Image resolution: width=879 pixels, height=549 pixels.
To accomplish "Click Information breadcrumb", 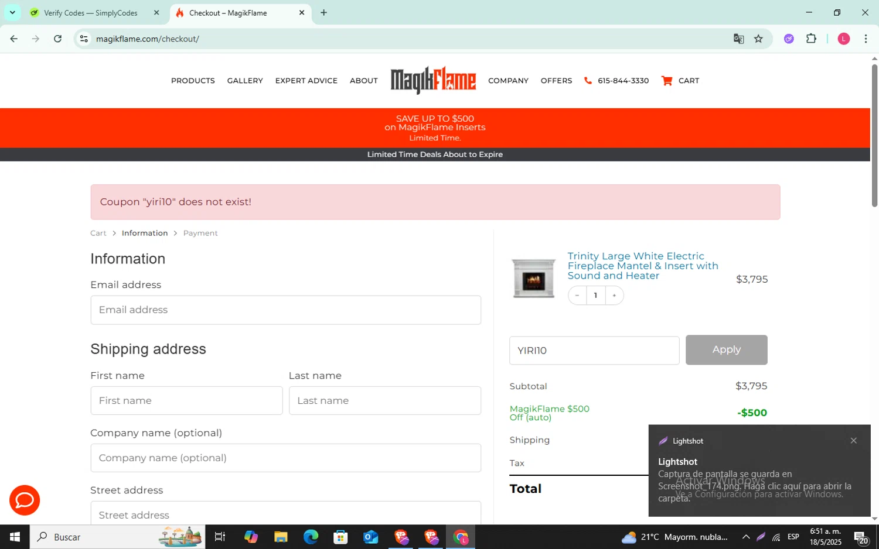I will coord(145,233).
